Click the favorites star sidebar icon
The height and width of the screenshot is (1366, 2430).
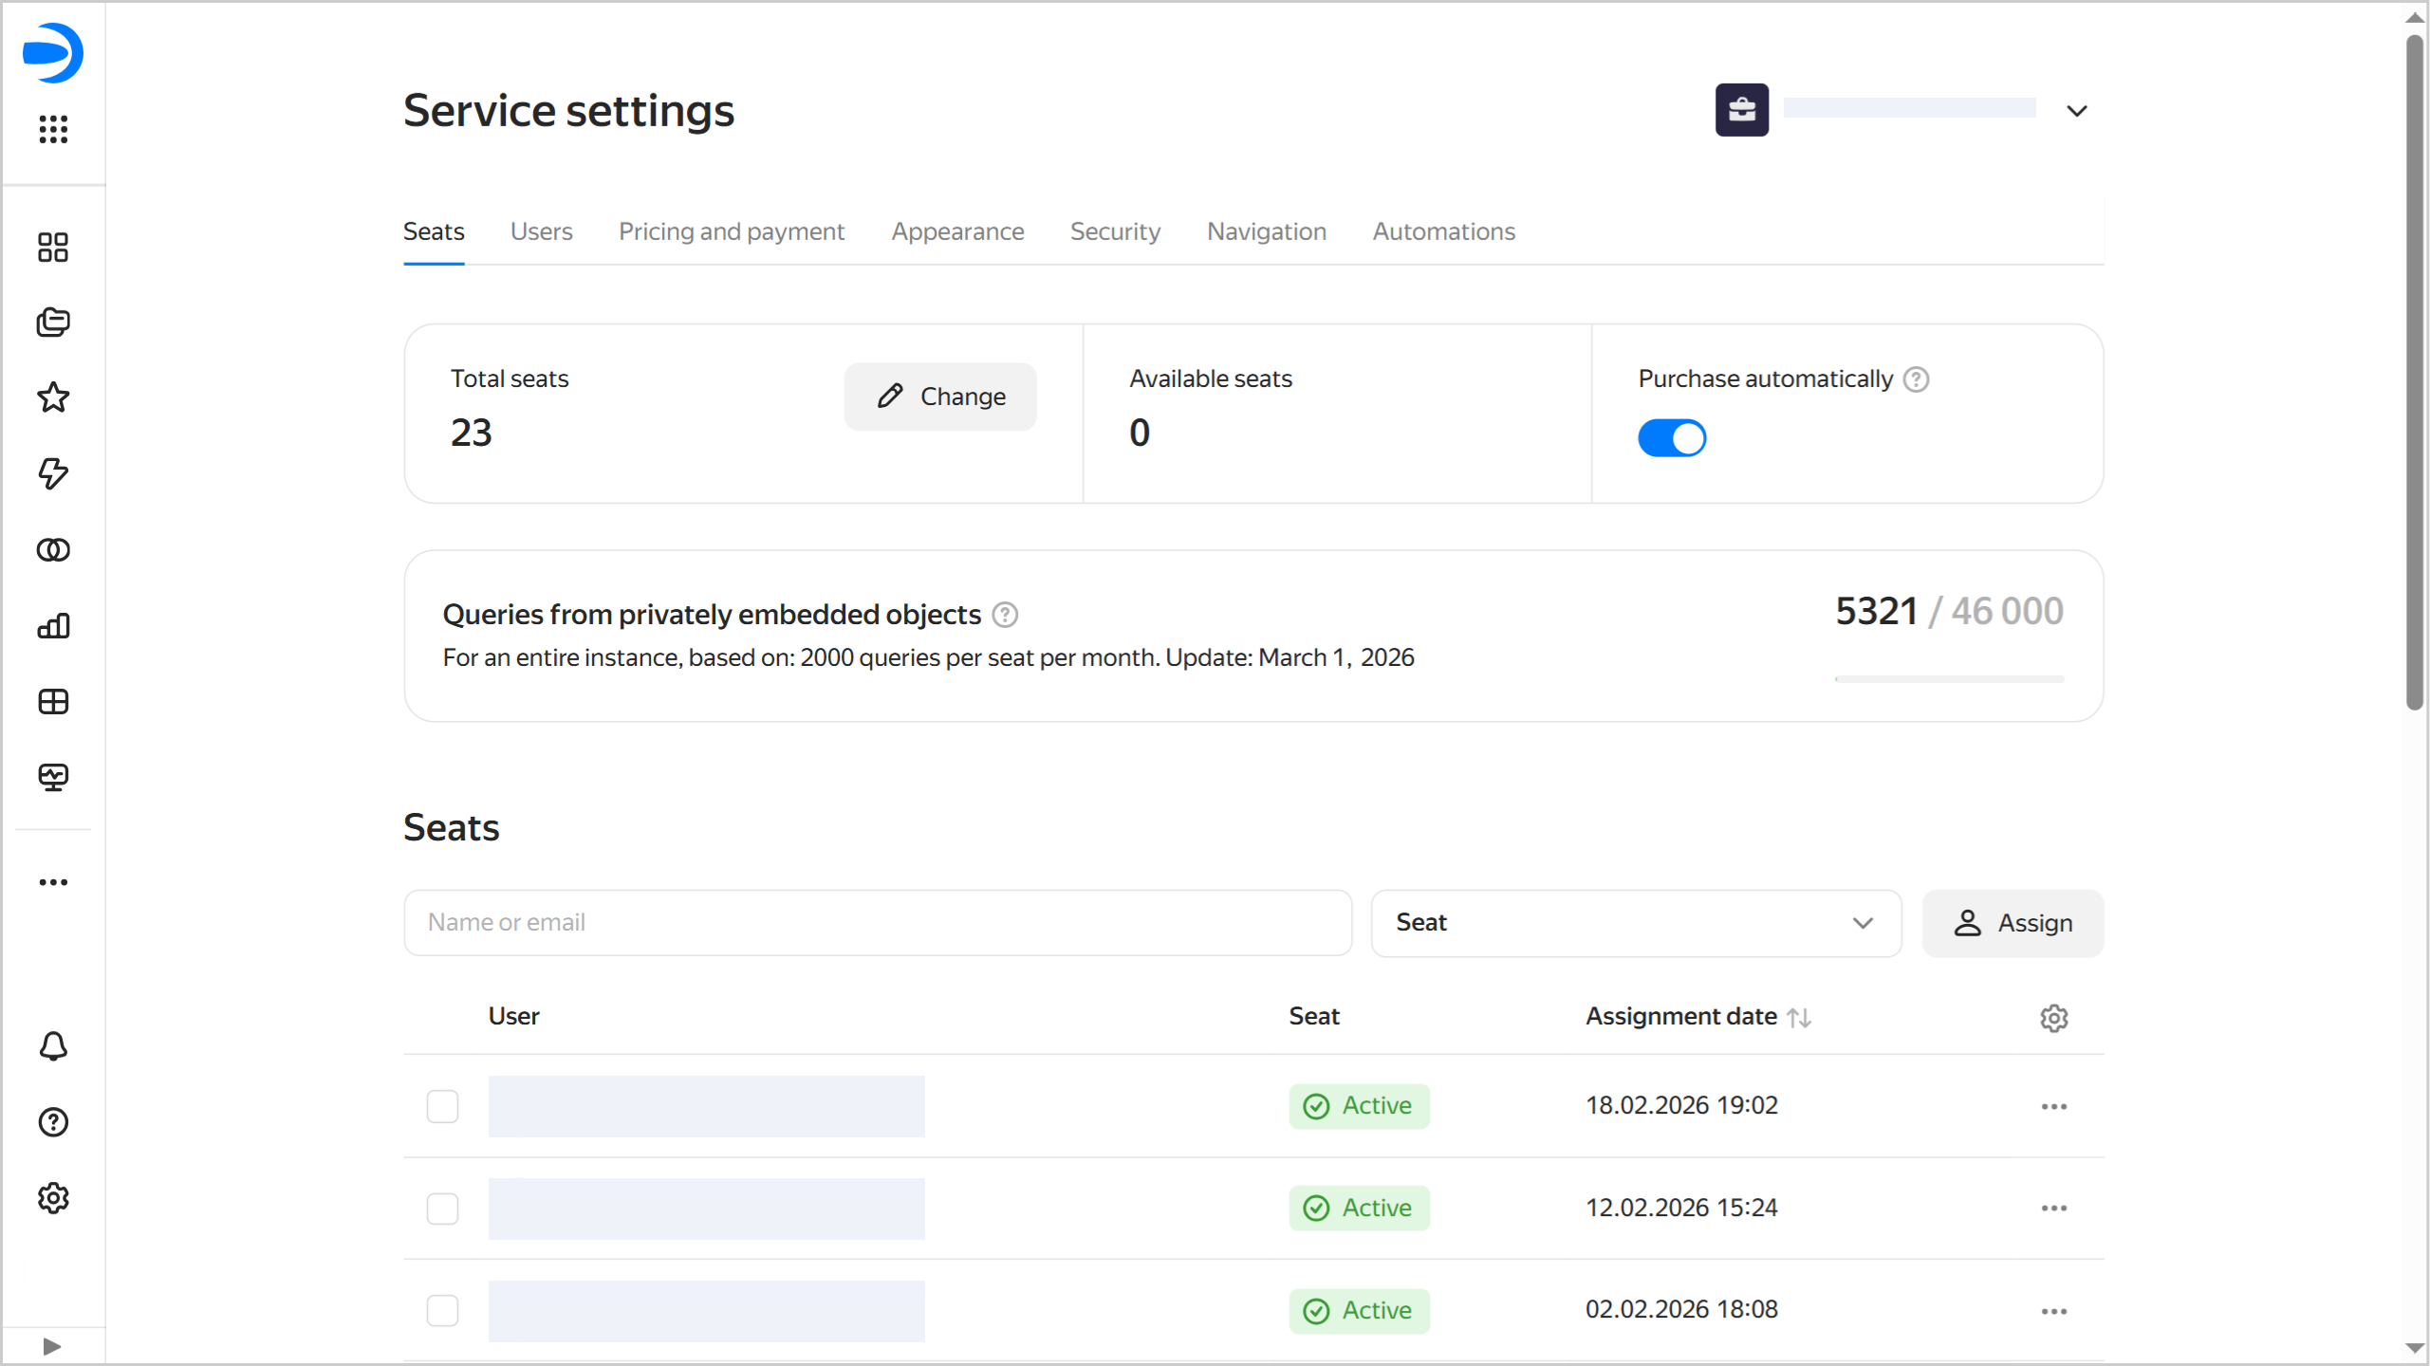(53, 397)
